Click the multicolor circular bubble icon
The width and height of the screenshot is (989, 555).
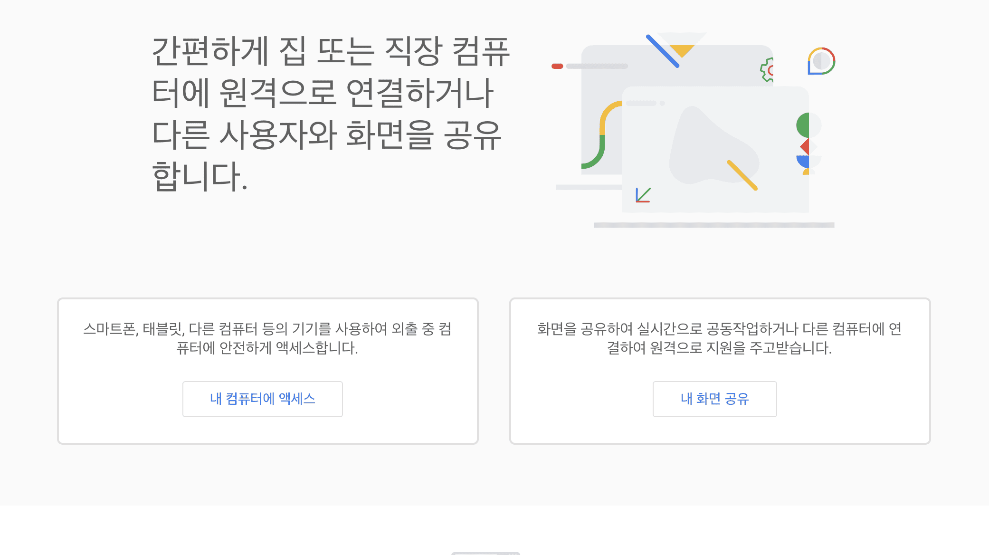tap(821, 61)
